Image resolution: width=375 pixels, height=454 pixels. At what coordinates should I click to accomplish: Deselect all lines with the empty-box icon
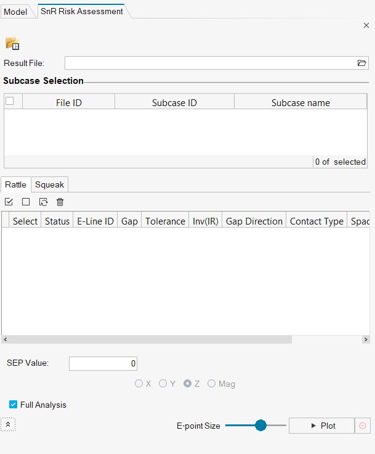(26, 202)
